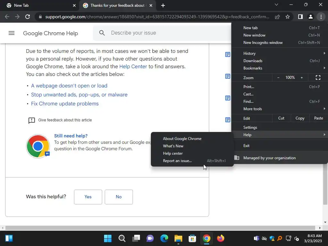Choose Cast... from menu
Screen dimensions: 328x246
point(279,94)
